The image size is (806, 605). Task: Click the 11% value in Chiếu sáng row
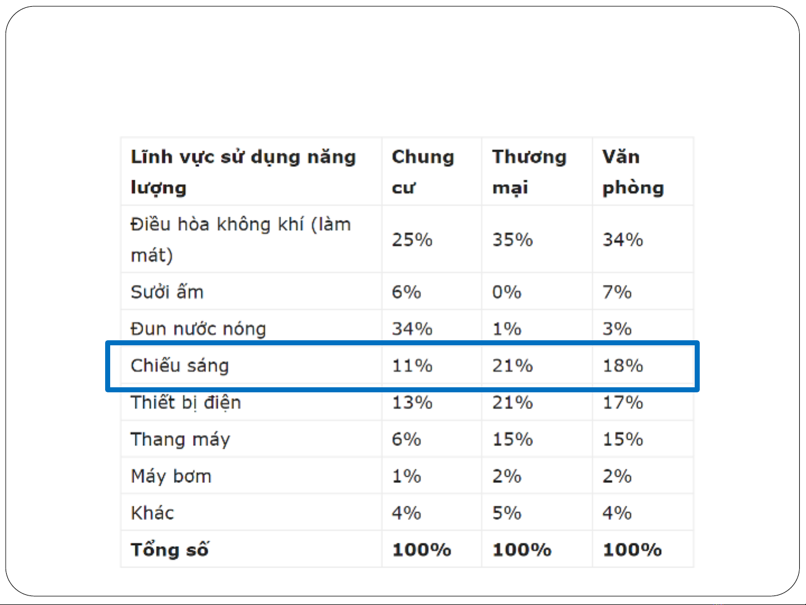[412, 365]
